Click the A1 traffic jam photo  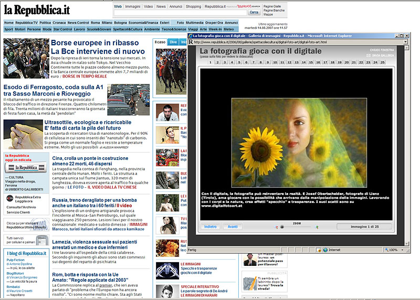point(128,100)
